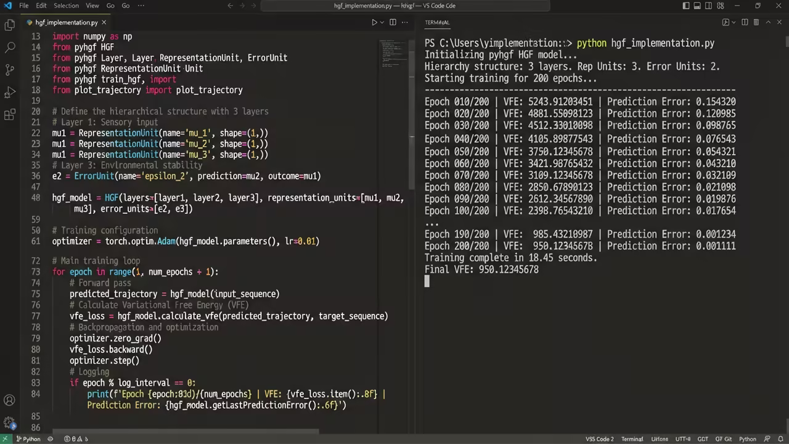Open the View menu
789x444 pixels.
coord(92,6)
